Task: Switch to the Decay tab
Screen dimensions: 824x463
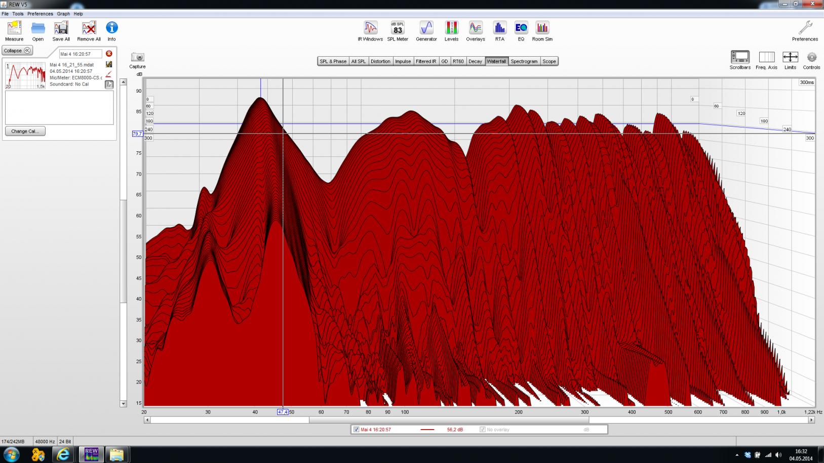Action: (475, 61)
